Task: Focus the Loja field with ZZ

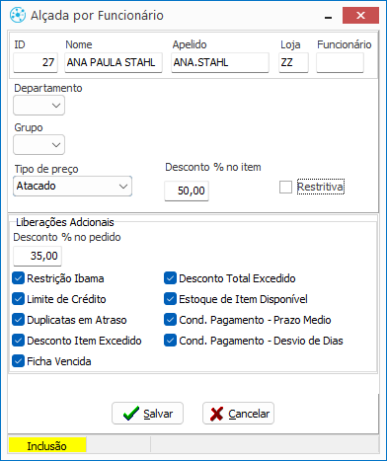Action: tap(293, 62)
